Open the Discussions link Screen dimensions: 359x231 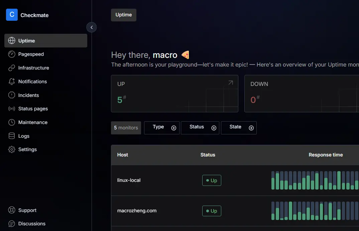click(x=32, y=224)
